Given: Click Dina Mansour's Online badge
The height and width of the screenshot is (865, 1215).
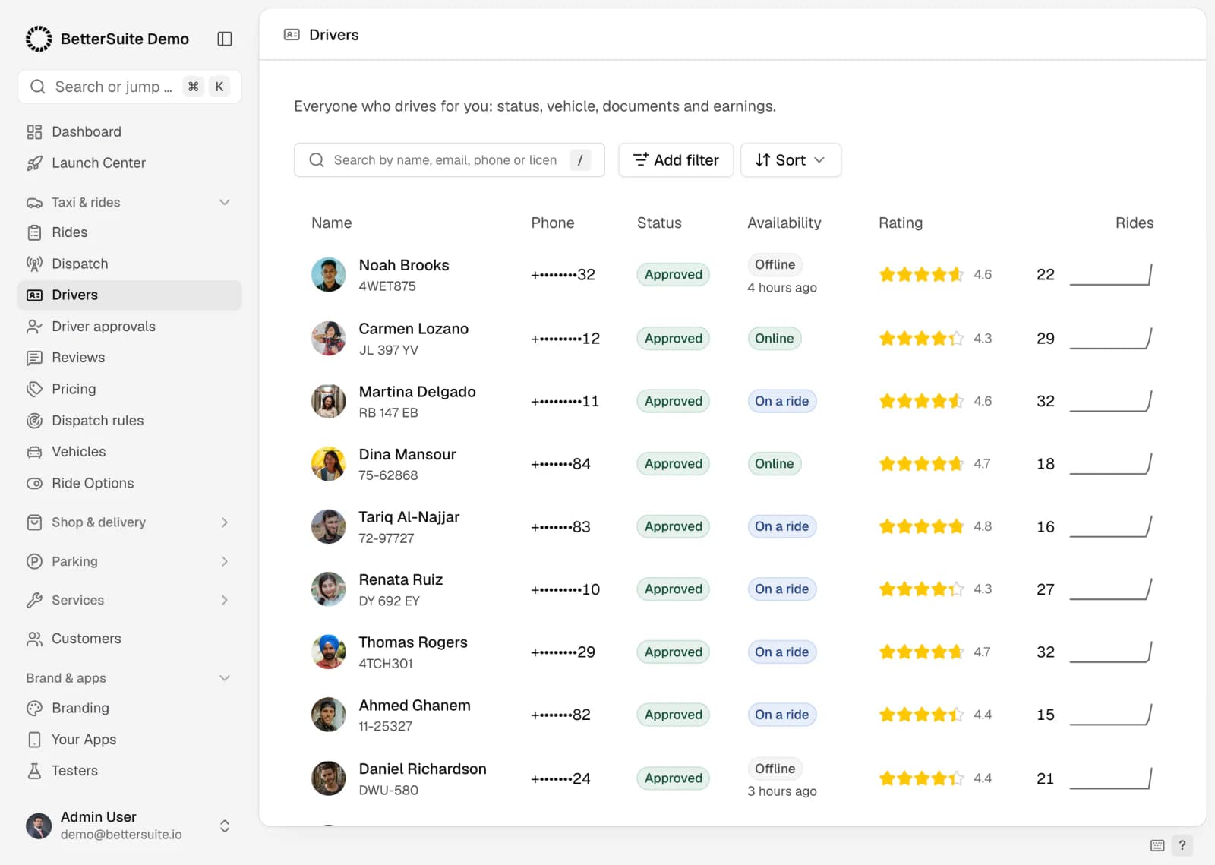Looking at the screenshot, I should (x=775, y=464).
